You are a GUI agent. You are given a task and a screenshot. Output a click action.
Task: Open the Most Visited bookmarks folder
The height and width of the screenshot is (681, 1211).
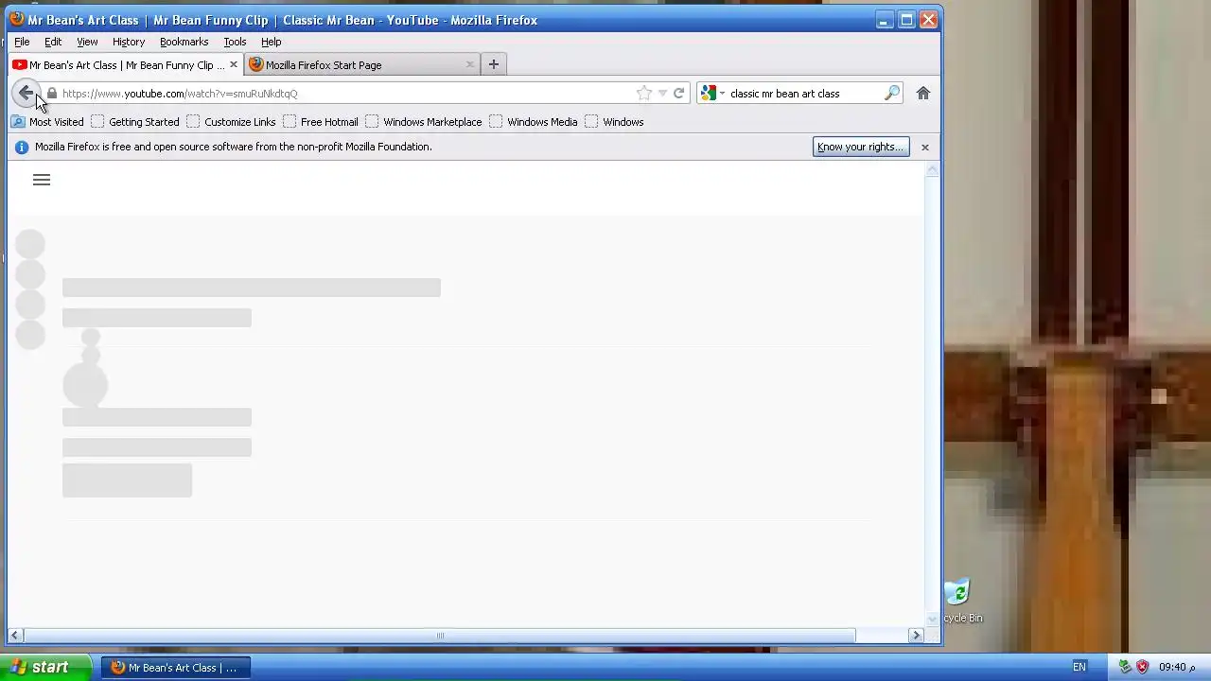[x=47, y=122]
